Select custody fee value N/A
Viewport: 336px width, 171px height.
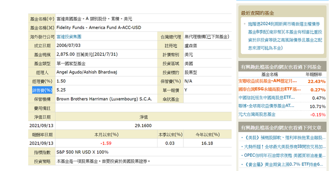pyautogui.click(x=189, y=81)
